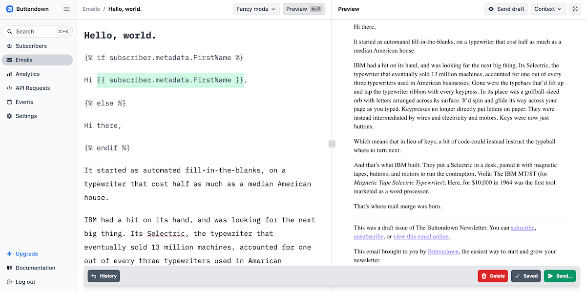Go to the Events calendar page

pos(24,102)
